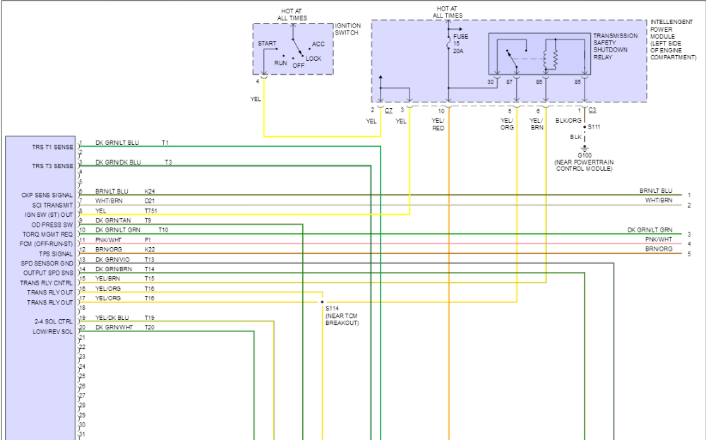Click the 20A fuse 15 symbol

(x=449, y=44)
